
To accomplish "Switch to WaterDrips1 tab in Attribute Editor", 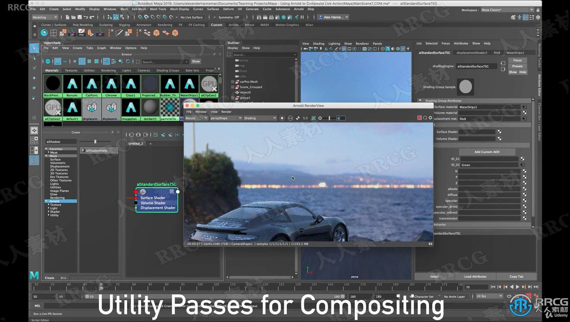I will coord(515,52).
